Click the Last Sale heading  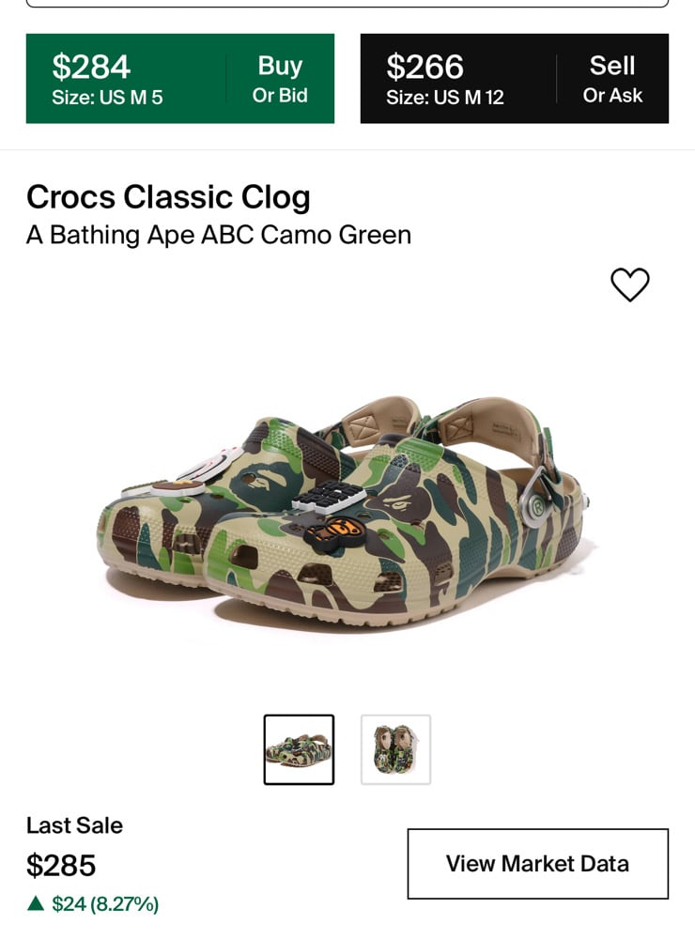click(x=74, y=825)
